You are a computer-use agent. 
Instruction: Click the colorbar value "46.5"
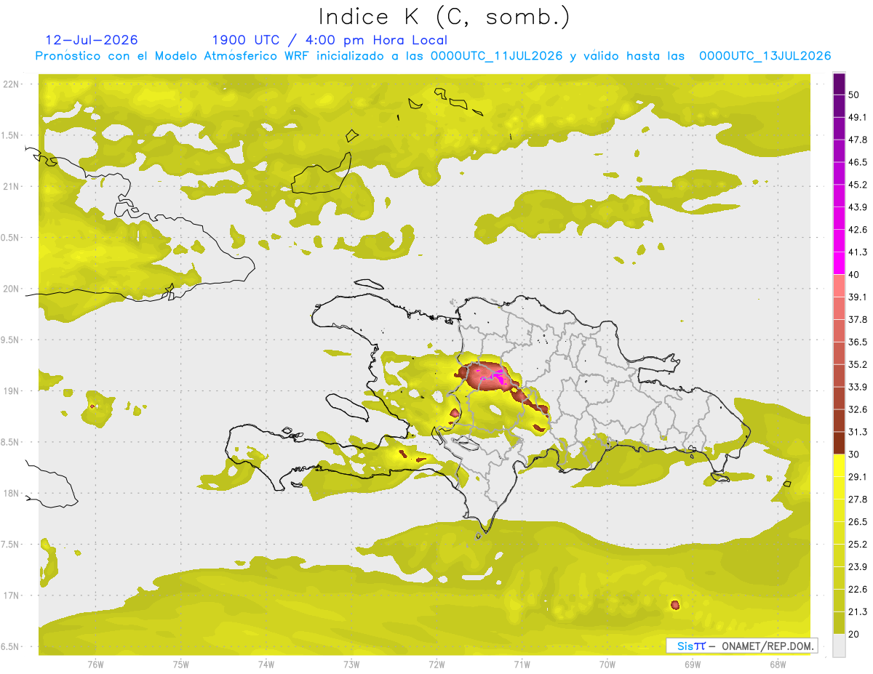pos(858,162)
